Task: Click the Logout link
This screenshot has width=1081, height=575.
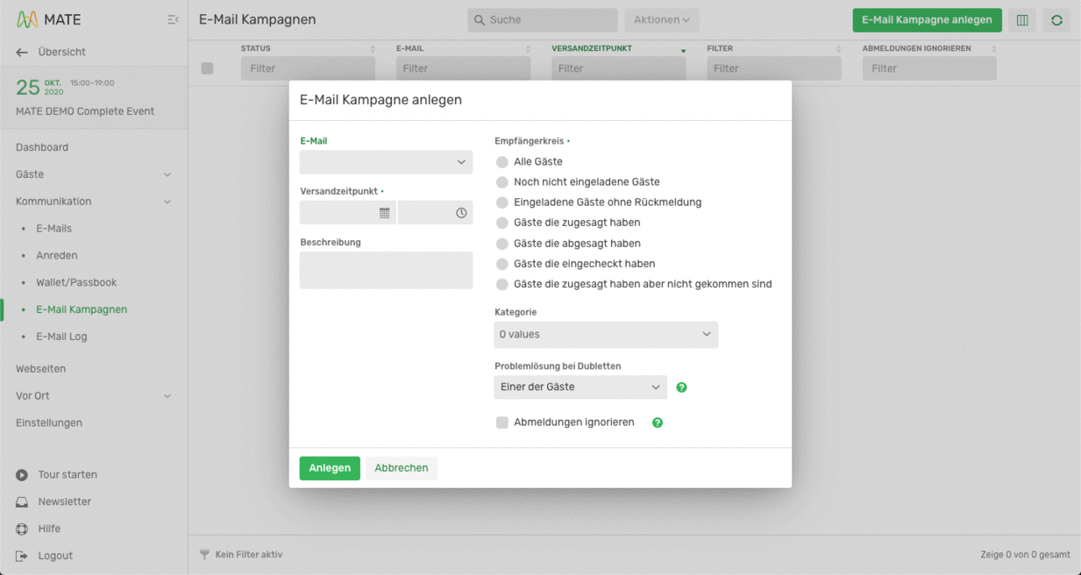Action: point(55,557)
